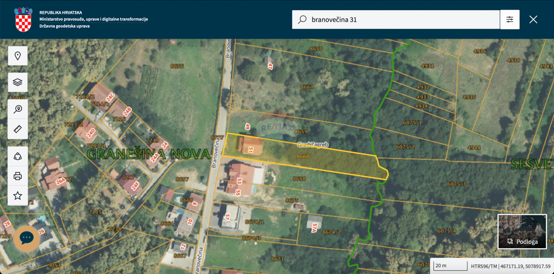Screen dimensions: 554x274
Task: Select the location marker tool
Action: click(18, 55)
